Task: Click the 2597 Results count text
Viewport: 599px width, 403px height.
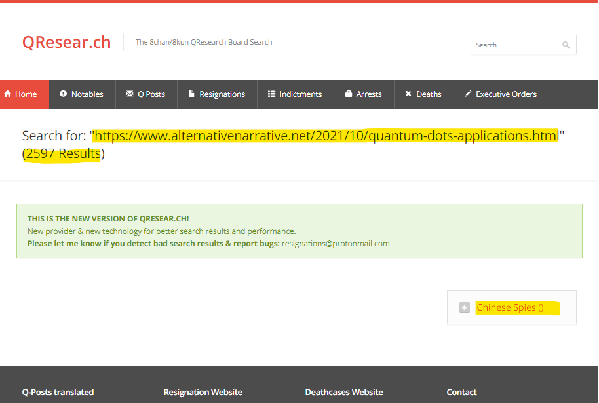Action: [63, 153]
